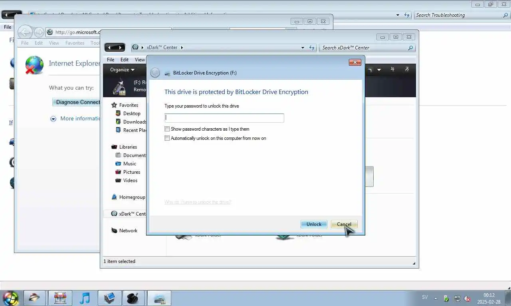Select Libraries in the navigation pane
Image resolution: width=511 pixels, height=306 pixels.
pyautogui.click(x=128, y=147)
